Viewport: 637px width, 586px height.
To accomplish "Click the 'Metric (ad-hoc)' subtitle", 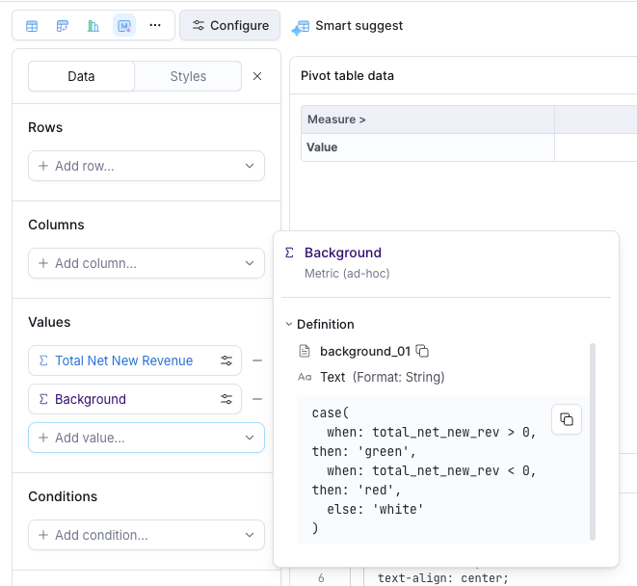I will 347,274.
